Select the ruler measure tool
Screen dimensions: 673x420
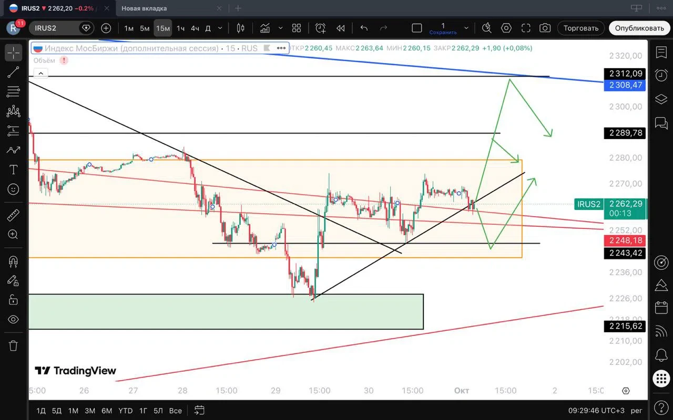click(13, 215)
